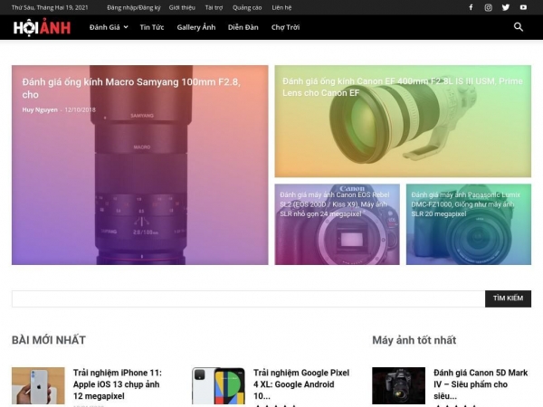Open the Chợ Trời menu item
Viewport: 543px width, 407px height.
pos(285,27)
